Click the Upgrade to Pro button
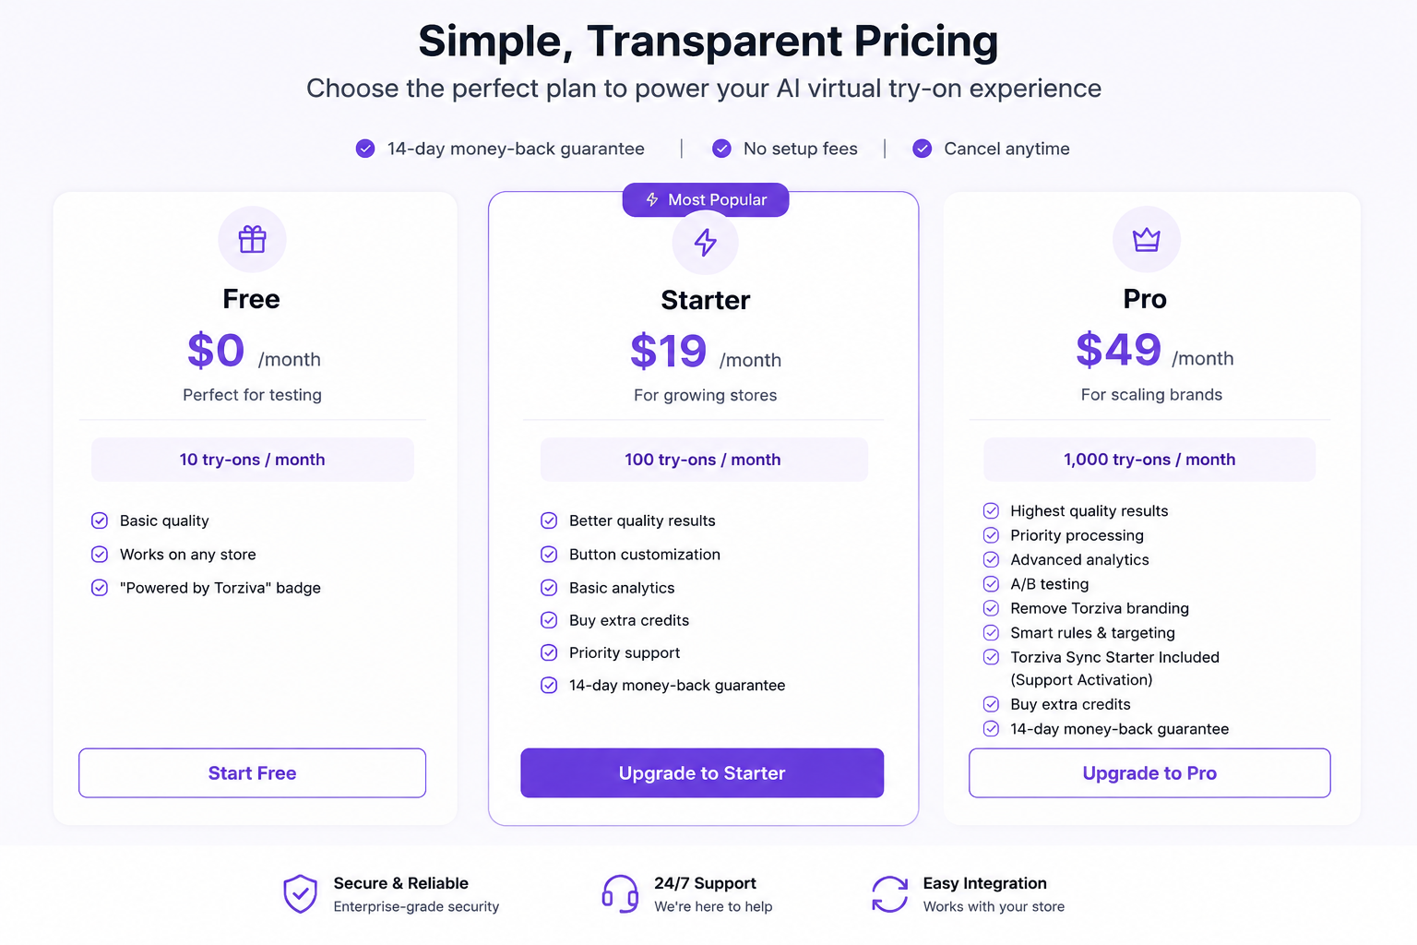The image size is (1417, 945). [x=1149, y=773]
